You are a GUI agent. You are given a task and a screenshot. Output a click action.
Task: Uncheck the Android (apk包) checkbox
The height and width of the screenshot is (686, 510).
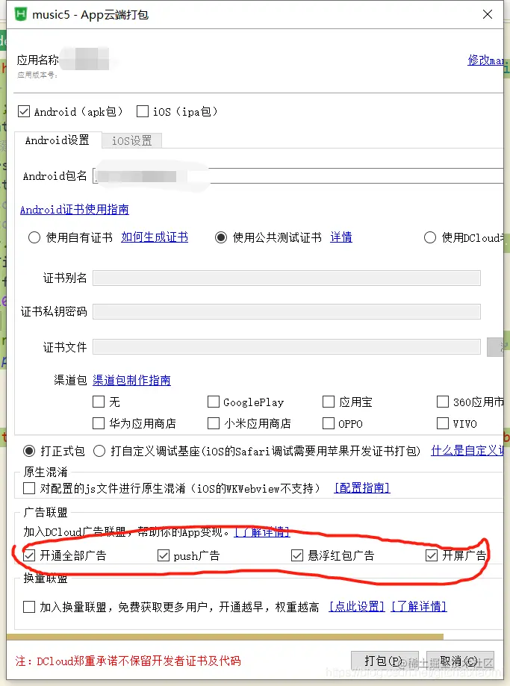[x=24, y=111]
